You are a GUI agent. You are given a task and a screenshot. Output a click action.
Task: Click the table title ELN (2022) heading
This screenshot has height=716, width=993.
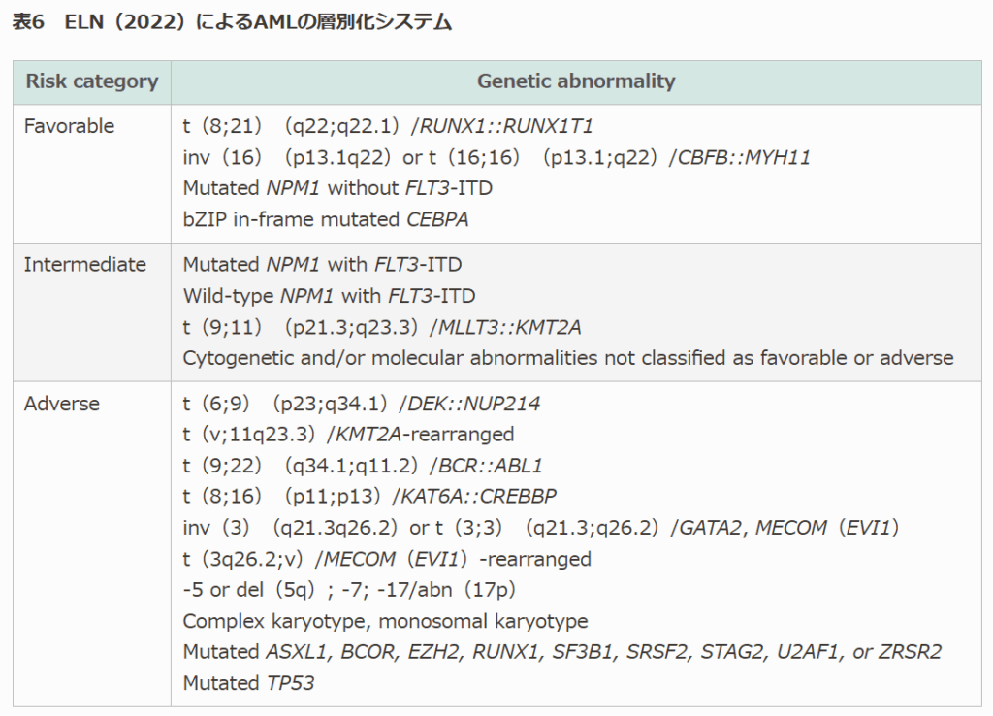231,23
